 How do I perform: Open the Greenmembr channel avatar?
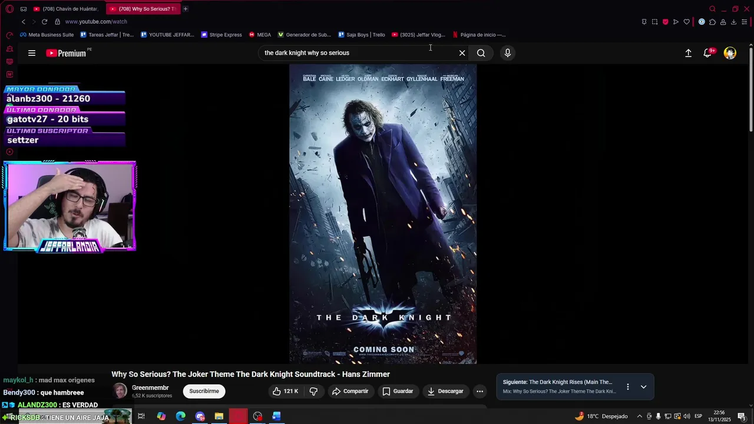pyautogui.click(x=120, y=391)
